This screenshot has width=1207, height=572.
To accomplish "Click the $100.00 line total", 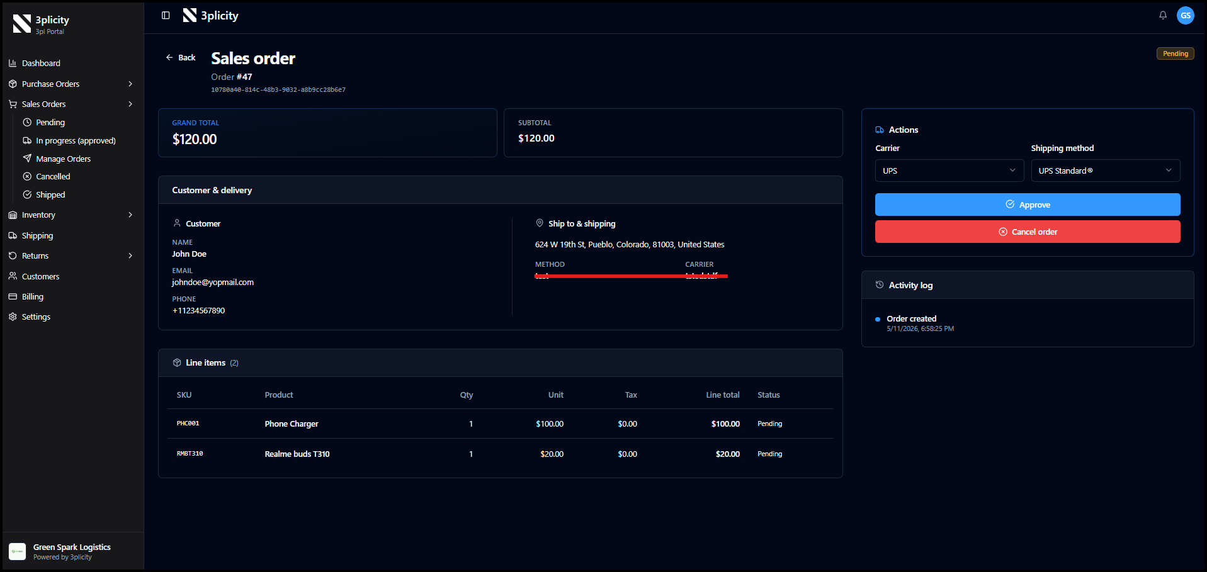I will 725,424.
